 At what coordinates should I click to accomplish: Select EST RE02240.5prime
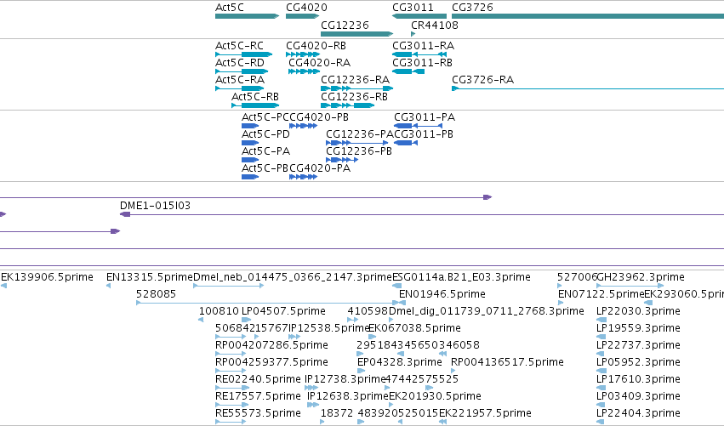(x=232, y=389)
